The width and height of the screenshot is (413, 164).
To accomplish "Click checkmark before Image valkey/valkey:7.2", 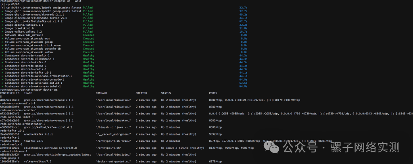I will 2,31.
